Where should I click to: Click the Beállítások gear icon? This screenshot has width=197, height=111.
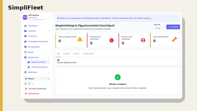[25, 72]
